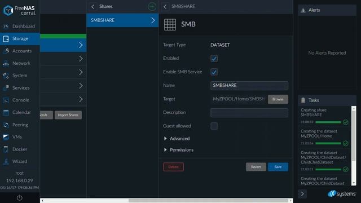Click 'No Alerts Reported' text
The height and width of the screenshot is (203, 361).
[x=327, y=53]
